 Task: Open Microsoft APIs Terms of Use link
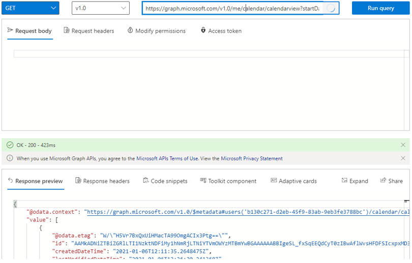coord(167,158)
